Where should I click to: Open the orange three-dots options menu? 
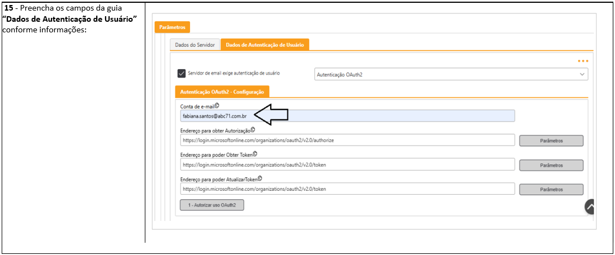[x=583, y=61]
